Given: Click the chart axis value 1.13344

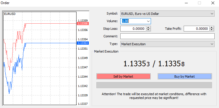Looking at the screenshot, I should [83, 76].
